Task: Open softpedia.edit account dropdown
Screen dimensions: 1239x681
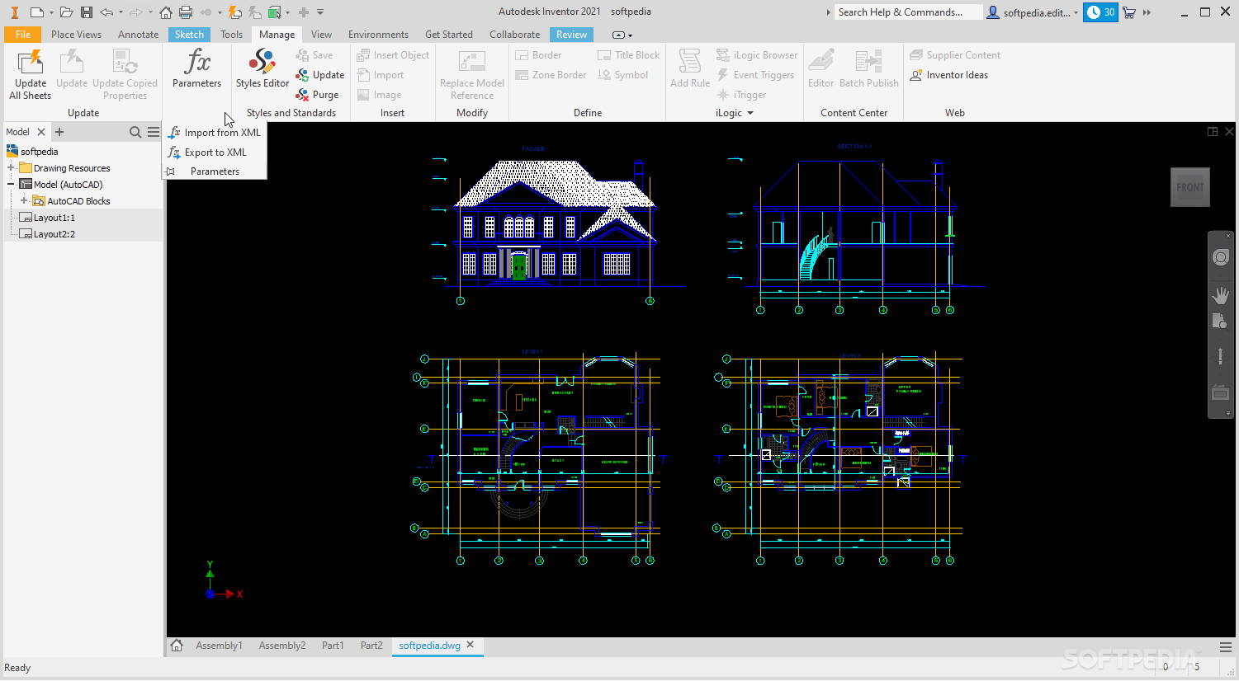Action: click(x=1076, y=12)
